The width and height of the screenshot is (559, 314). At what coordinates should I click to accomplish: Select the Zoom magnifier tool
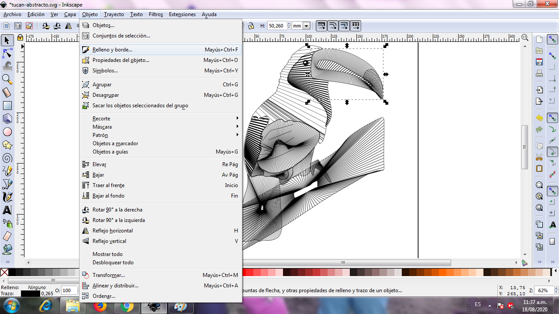(x=7, y=79)
